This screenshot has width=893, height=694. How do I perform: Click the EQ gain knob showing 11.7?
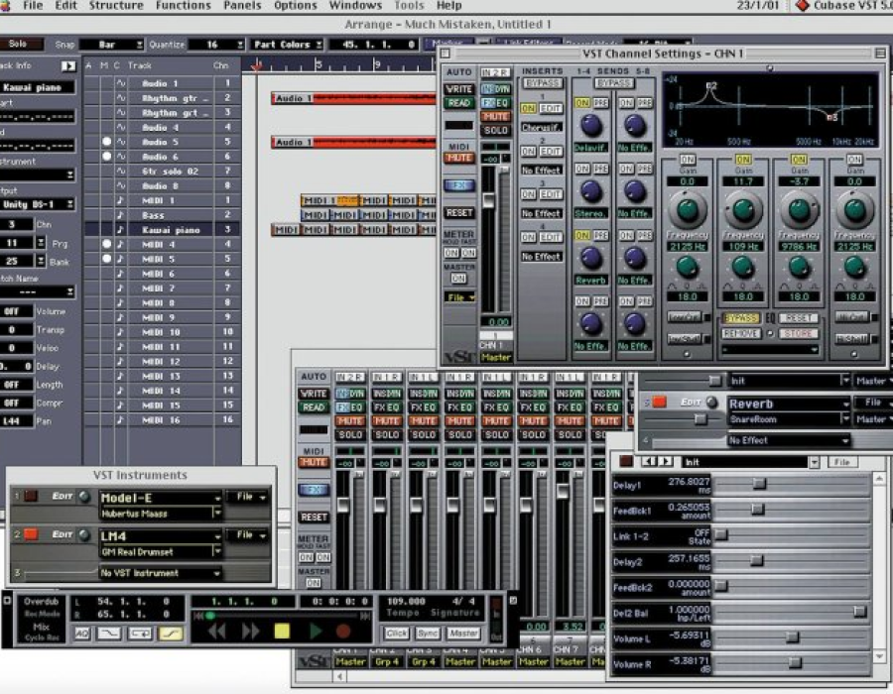(x=743, y=209)
